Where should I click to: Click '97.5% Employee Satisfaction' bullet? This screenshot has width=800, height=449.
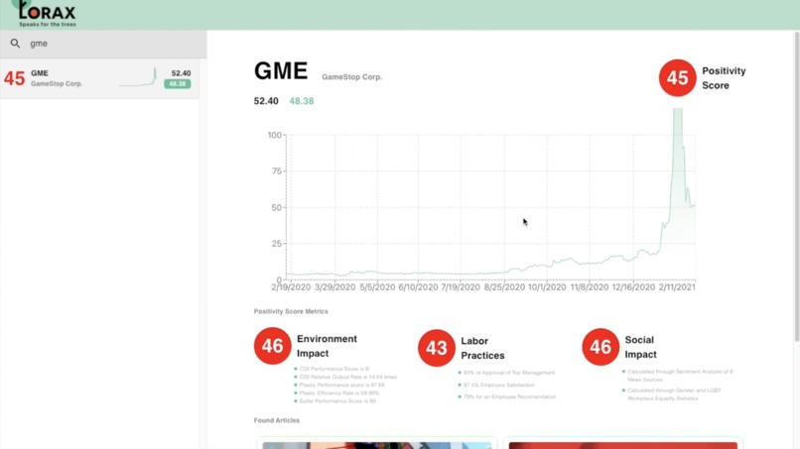click(498, 385)
